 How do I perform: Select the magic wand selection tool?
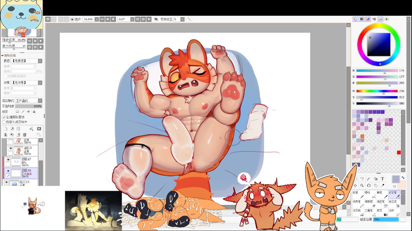pos(369,179)
